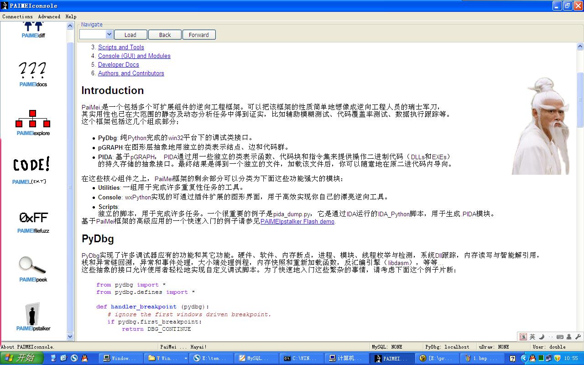Click the 'from pydbg.defines import *' line

[146, 292]
